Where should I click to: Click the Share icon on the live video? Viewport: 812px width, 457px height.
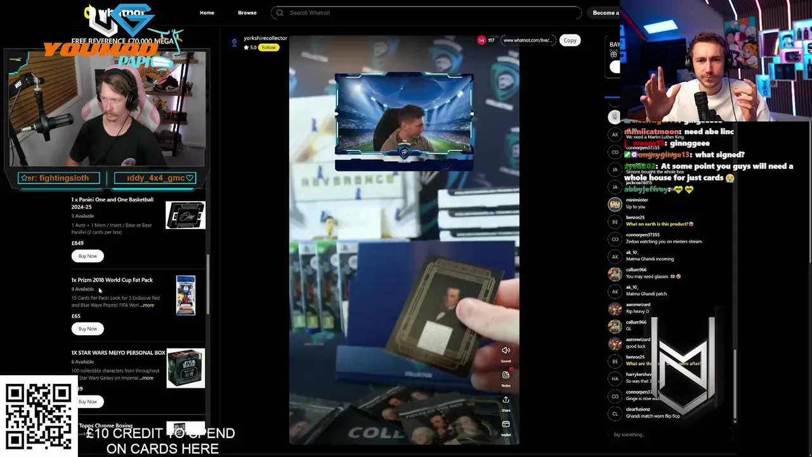pos(506,399)
